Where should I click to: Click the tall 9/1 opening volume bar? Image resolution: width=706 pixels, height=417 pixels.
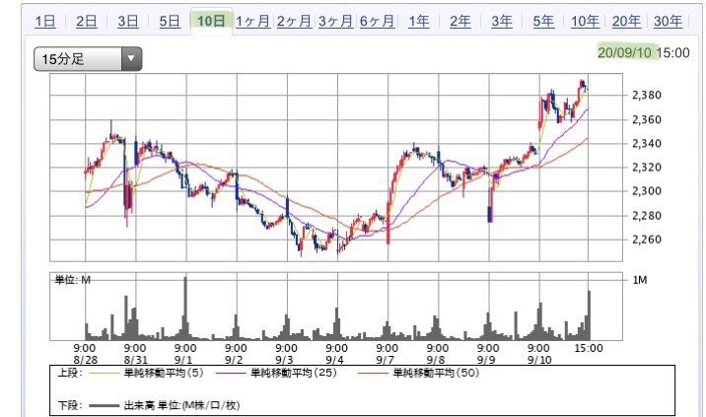click(x=185, y=309)
